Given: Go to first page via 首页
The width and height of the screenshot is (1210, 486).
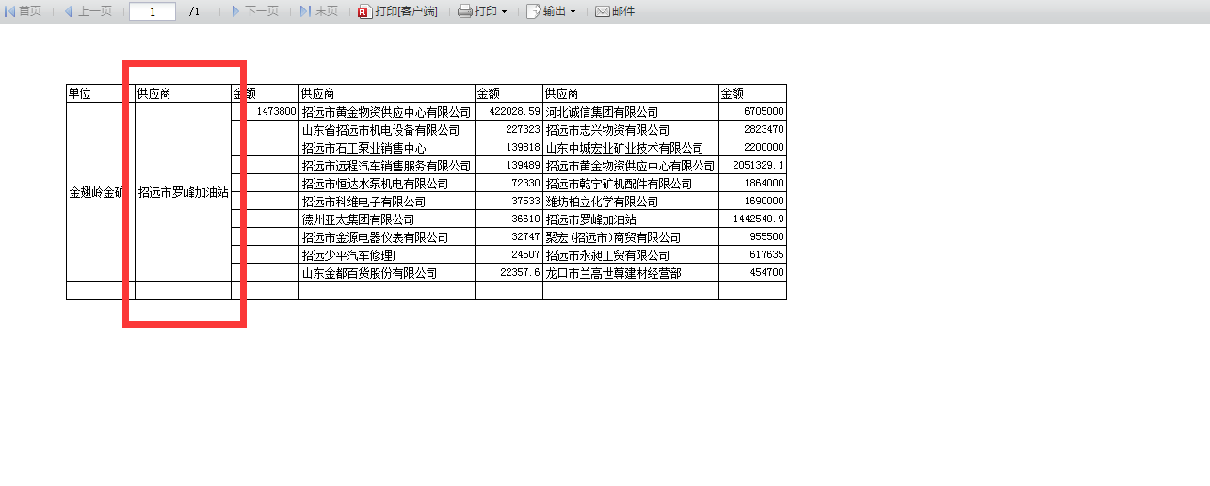Looking at the screenshot, I should [x=24, y=11].
